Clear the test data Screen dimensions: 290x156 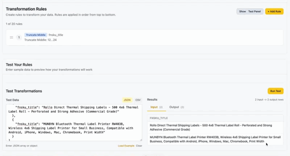tap(139, 146)
